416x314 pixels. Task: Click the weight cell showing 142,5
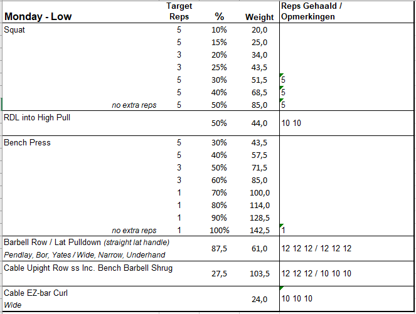coord(259,231)
